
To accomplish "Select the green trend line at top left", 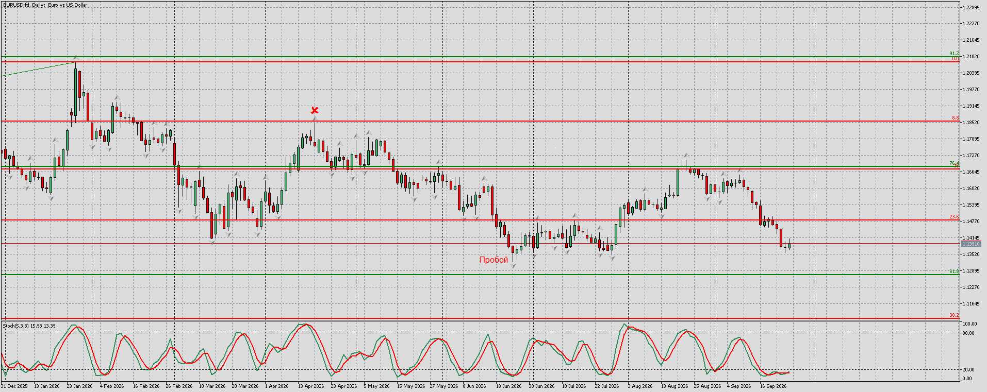I will (39, 69).
